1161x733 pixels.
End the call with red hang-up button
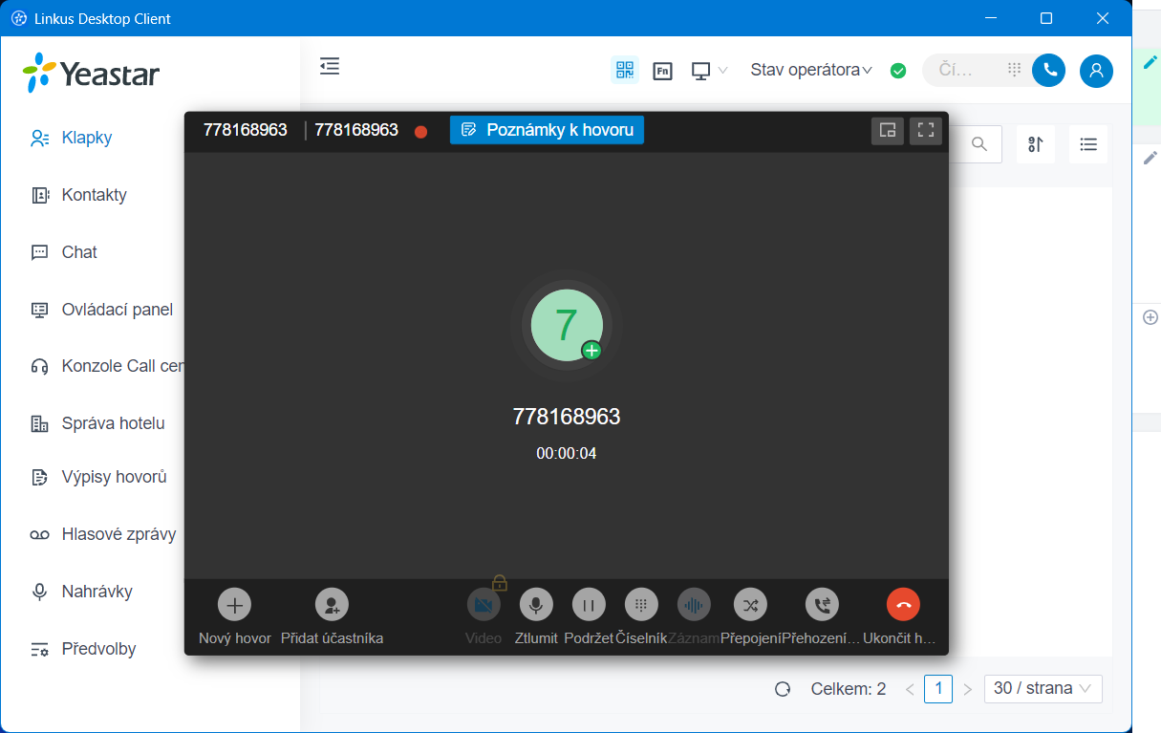point(903,605)
